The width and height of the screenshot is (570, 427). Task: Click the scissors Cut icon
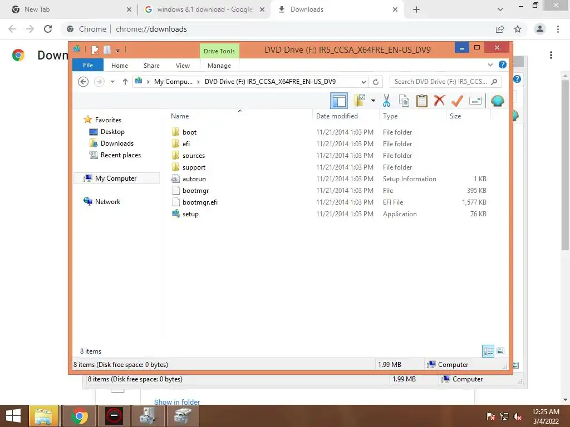point(386,101)
